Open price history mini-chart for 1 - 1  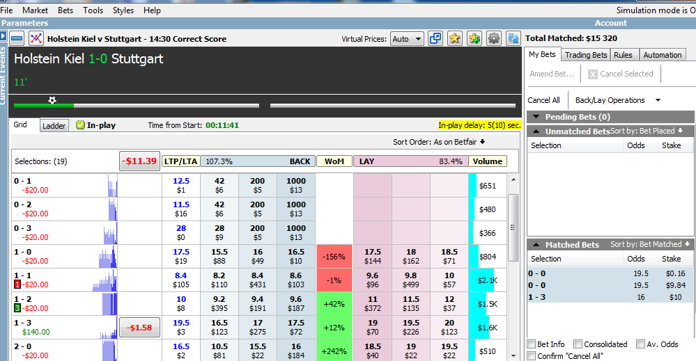[105, 280]
